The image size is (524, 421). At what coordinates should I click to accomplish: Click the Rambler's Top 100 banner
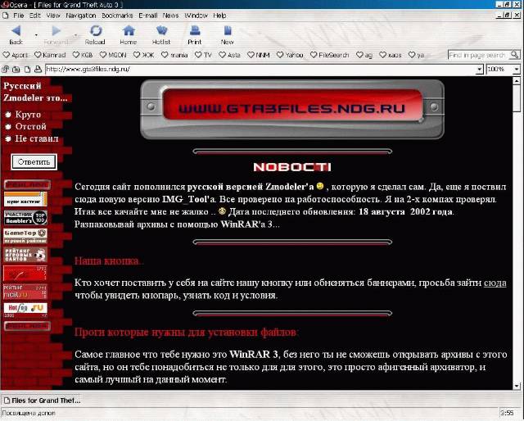tap(25, 217)
